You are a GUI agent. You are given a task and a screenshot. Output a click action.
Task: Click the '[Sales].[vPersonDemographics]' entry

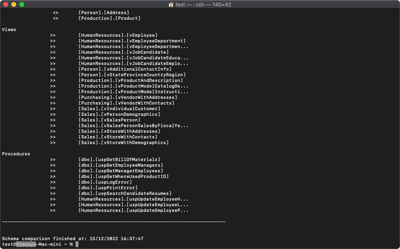click(119, 114)
